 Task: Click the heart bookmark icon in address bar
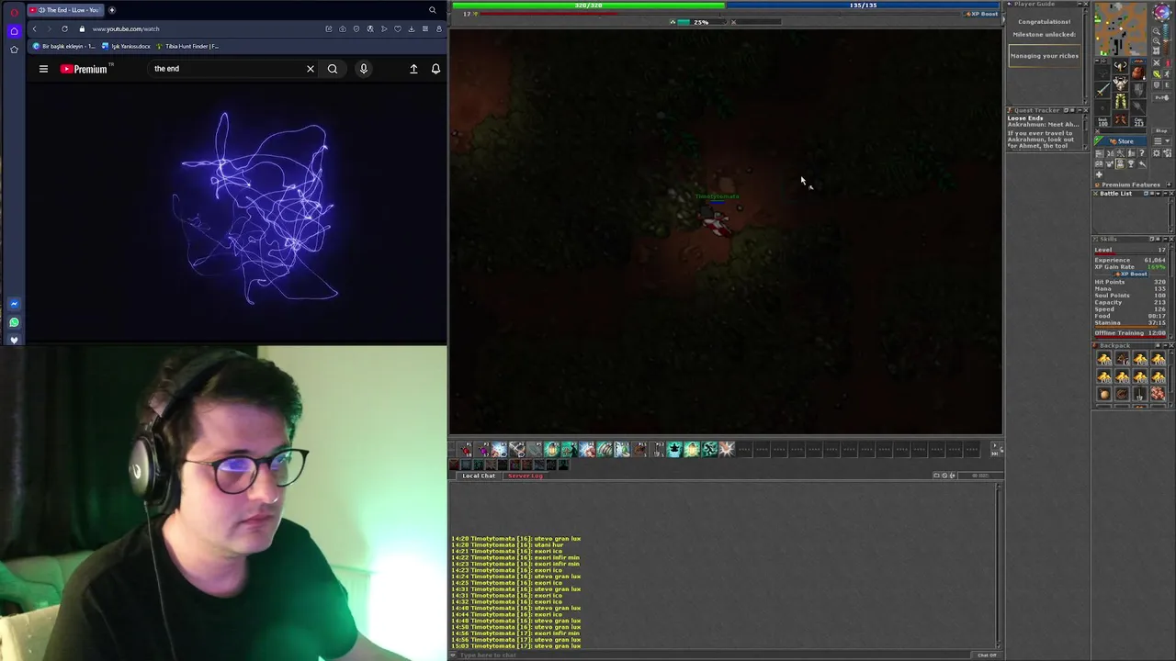(x=397, y=28)
